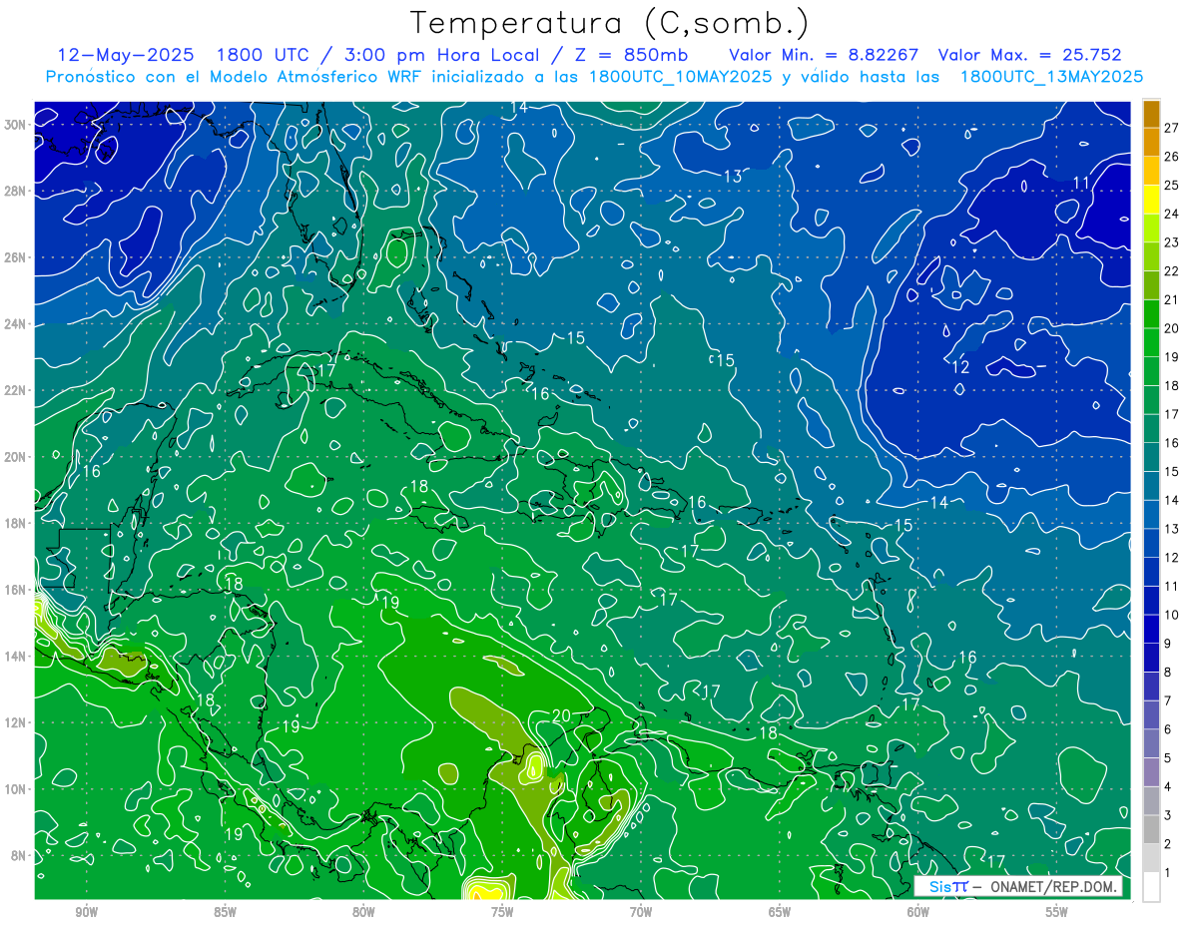
Task: Click the '90W' longitude axis label
Action: [x=86, y=912]
